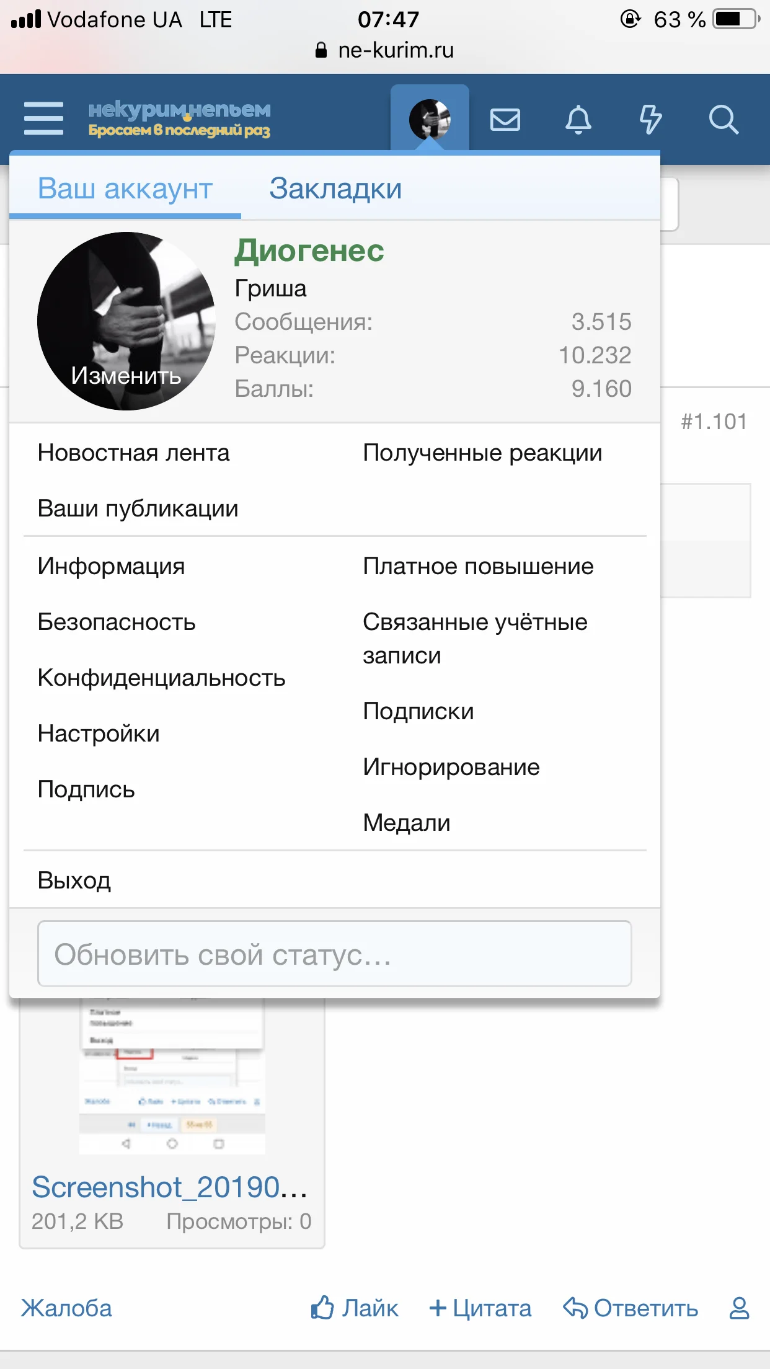Open the Screenshot_20190… file link
The height and width of the screenshot is (1369, 770).
(169, 1187)
